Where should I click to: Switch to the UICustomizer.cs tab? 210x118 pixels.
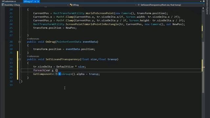[9, 1]
